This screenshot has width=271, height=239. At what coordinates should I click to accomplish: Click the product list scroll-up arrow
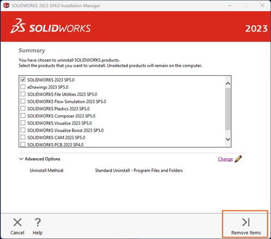coord(228,84)
